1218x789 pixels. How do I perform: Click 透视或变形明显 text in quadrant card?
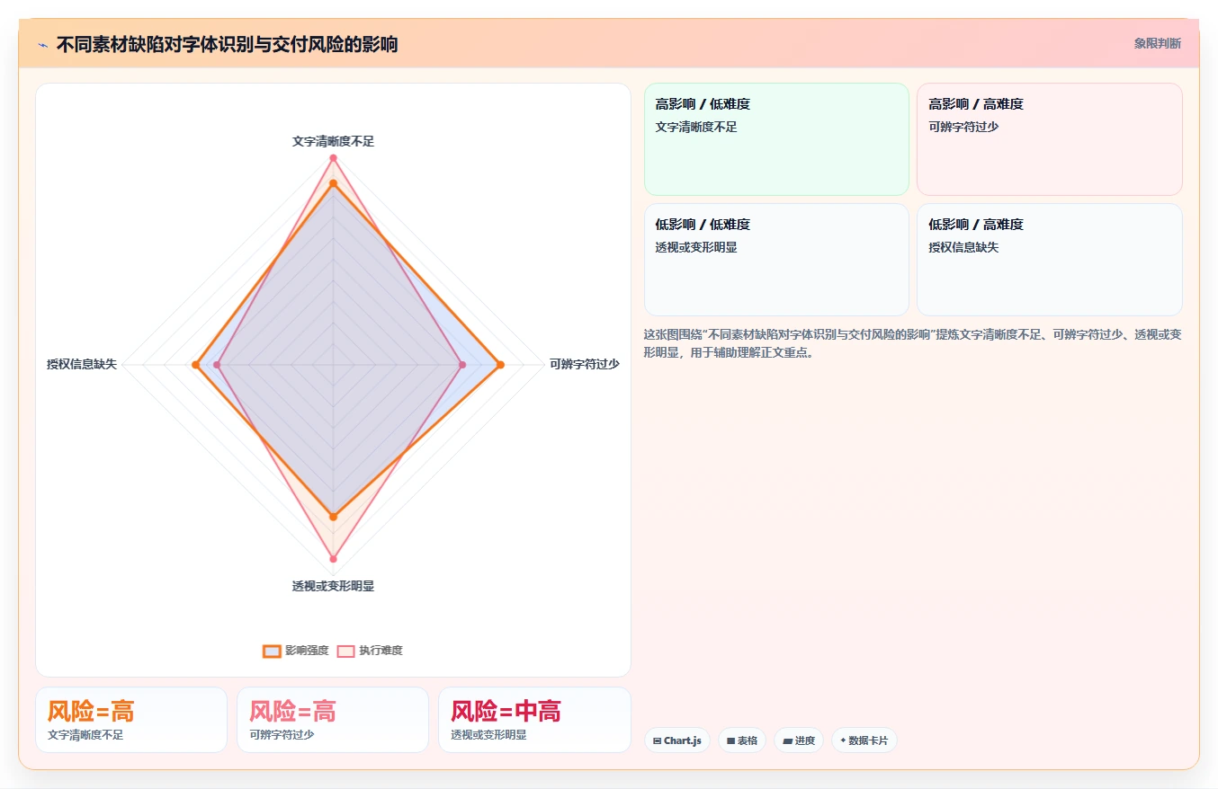(x=696, y=247)
